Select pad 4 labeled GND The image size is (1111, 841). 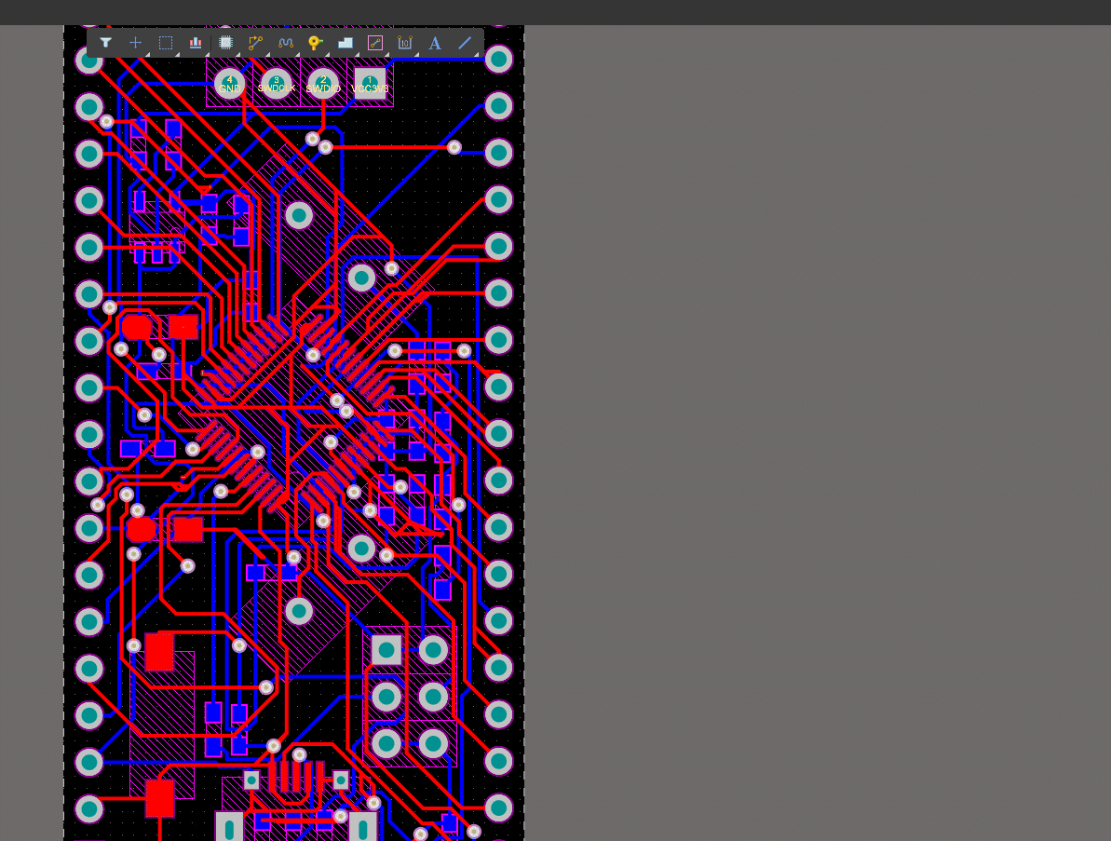pyautogui.click(x=230, y=84)
